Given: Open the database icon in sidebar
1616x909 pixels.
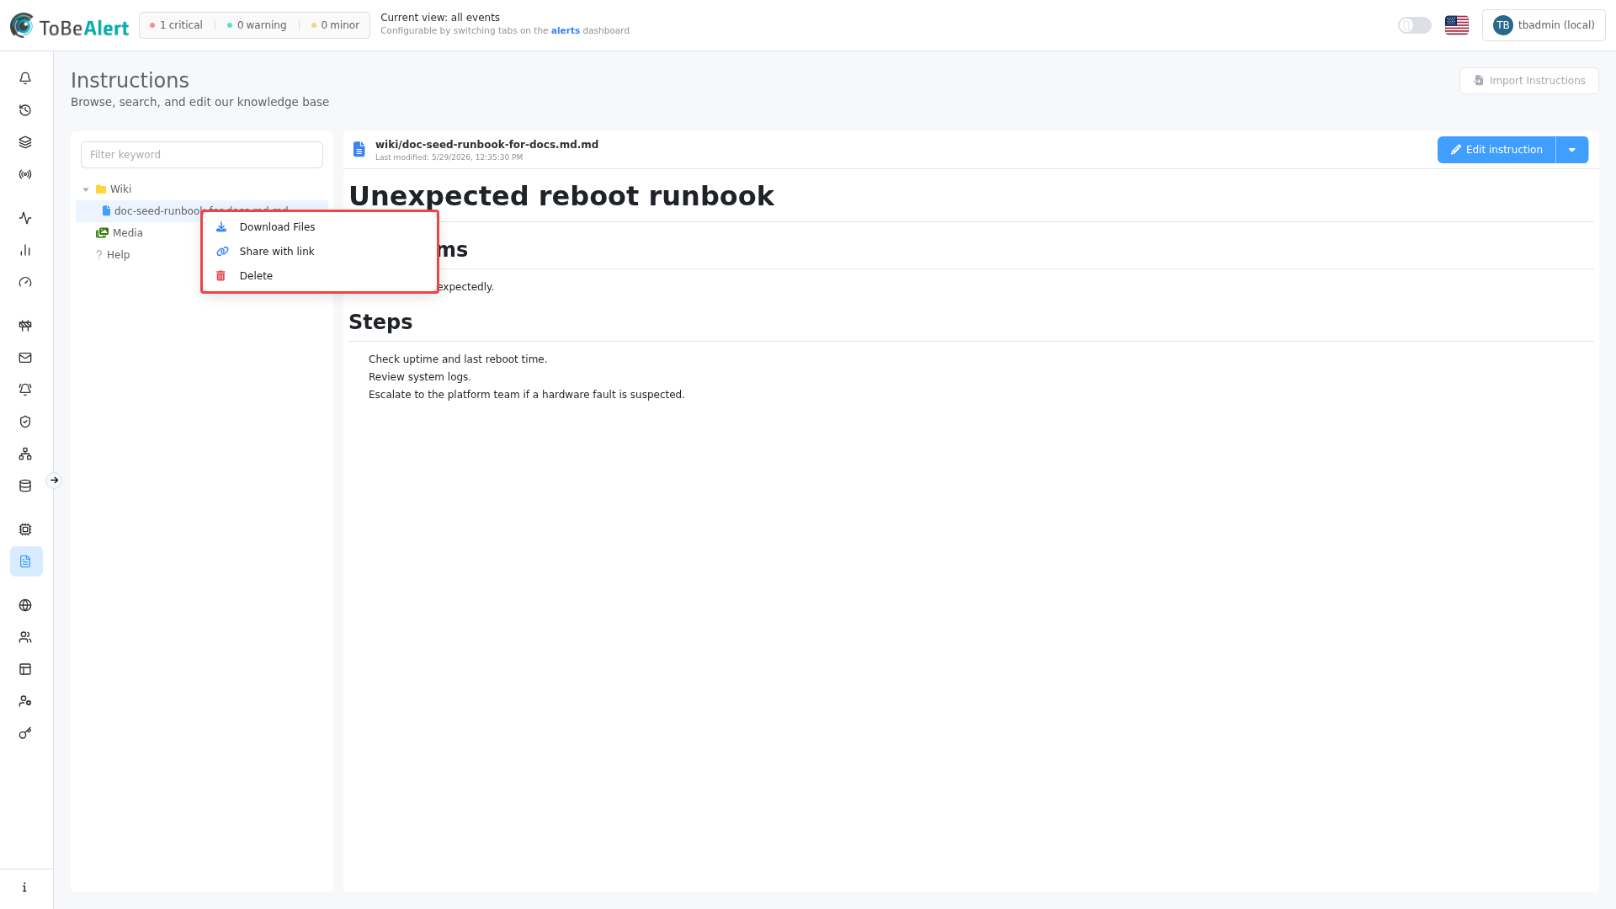Looking at the screenshot, I should point(25,486).
